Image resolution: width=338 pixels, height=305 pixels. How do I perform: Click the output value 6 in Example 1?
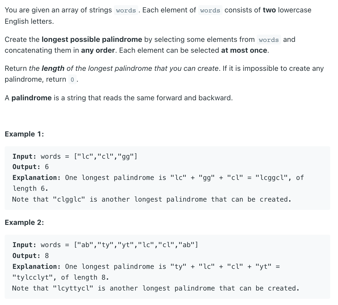[47, 167]
